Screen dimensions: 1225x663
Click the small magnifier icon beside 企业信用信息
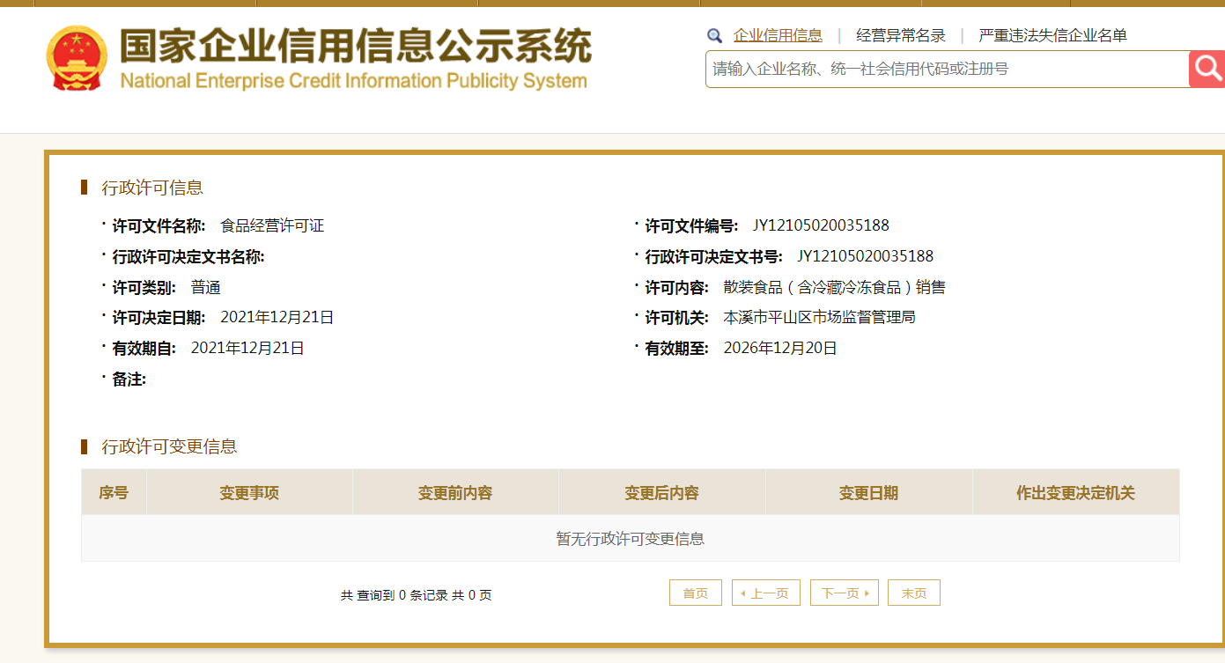click(x=714, y=36)
